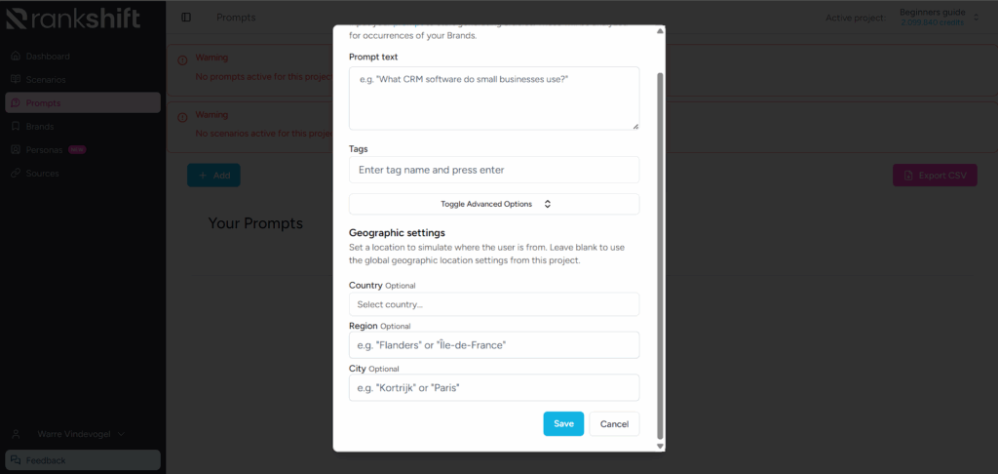Click the Tags input field

coord(494,170)
